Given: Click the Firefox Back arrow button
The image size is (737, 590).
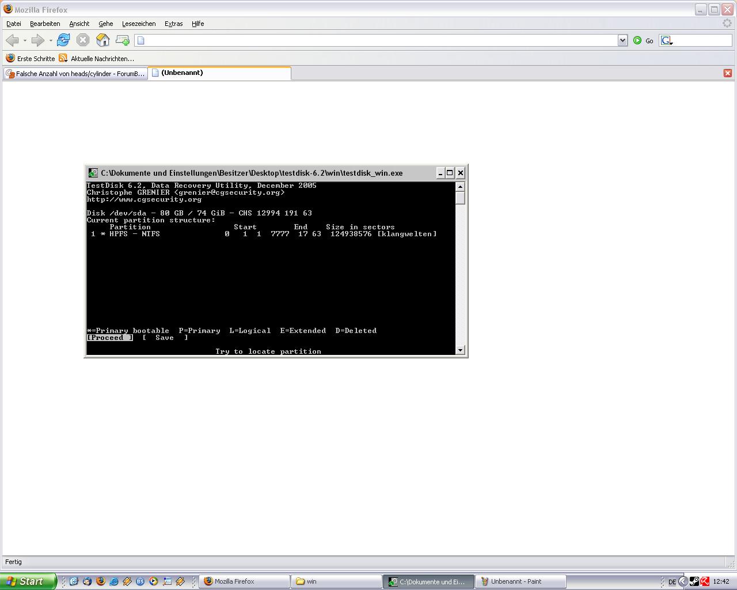Looking at the screenshot, I should [x=12, y=40].
